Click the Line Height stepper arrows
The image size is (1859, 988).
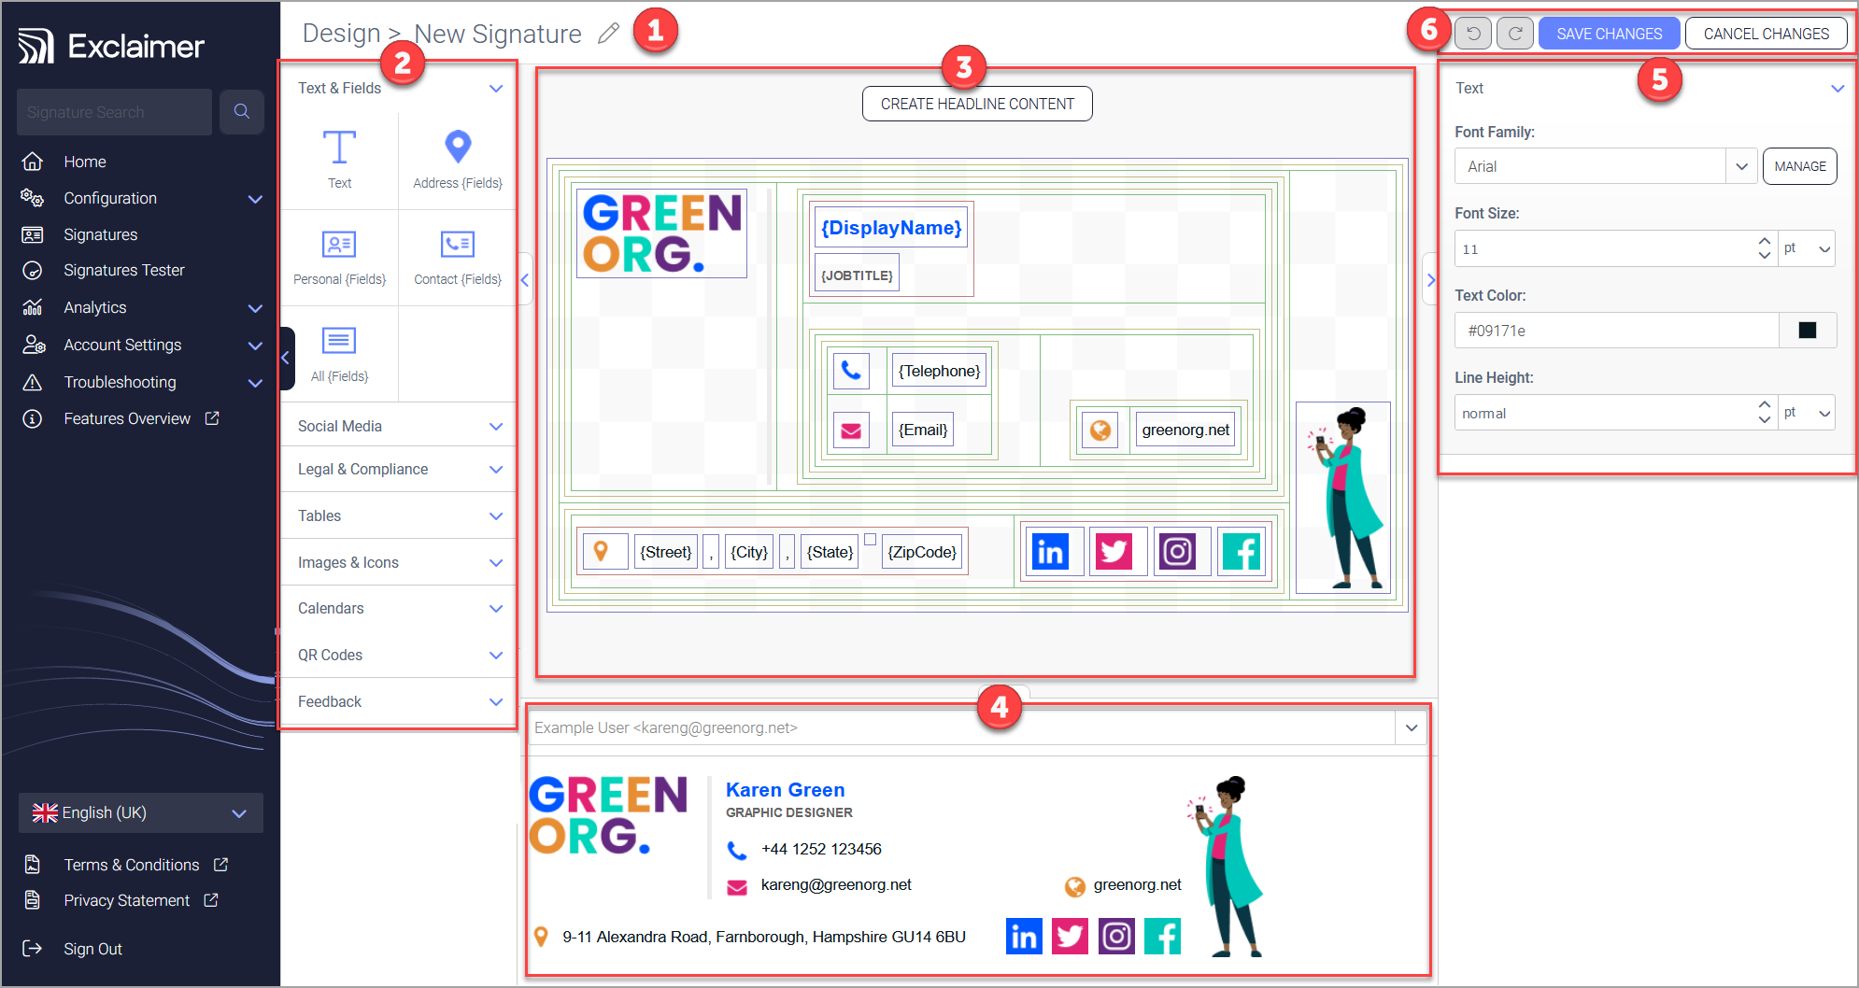1764,413
